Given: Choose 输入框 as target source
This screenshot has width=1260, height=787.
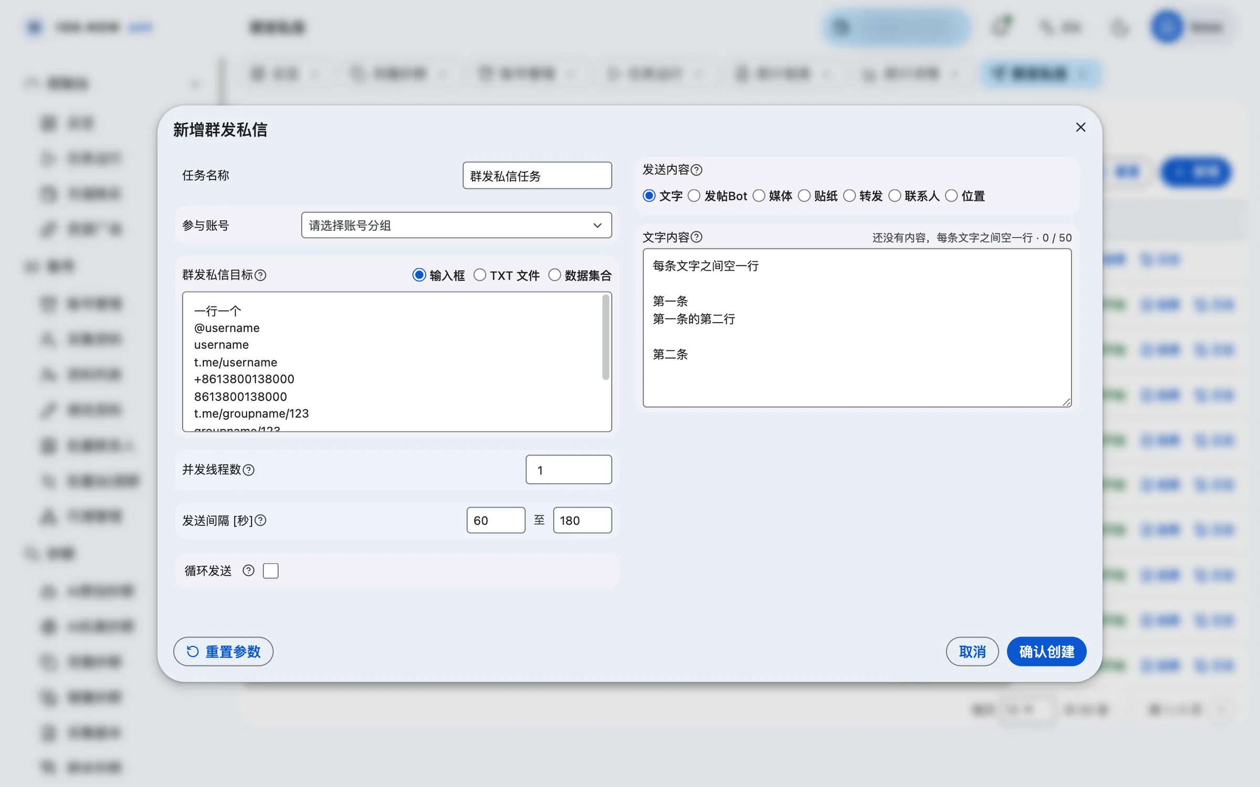Looking at the screenshot, I should (419, 275).
